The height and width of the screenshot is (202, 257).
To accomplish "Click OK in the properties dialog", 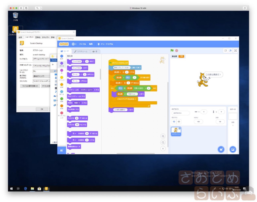I will pos(42,109).
